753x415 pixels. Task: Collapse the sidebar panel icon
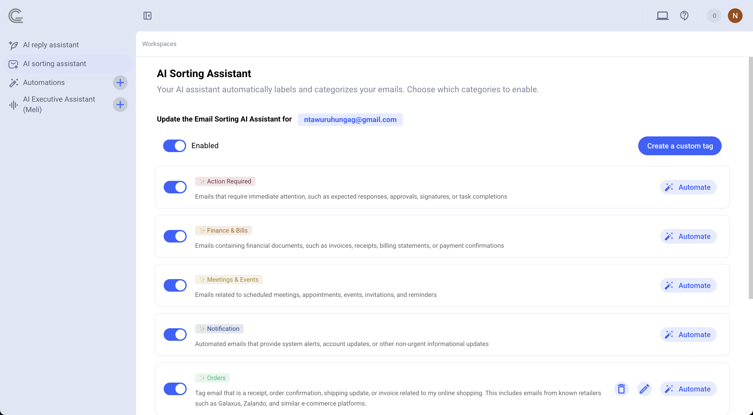147,16
